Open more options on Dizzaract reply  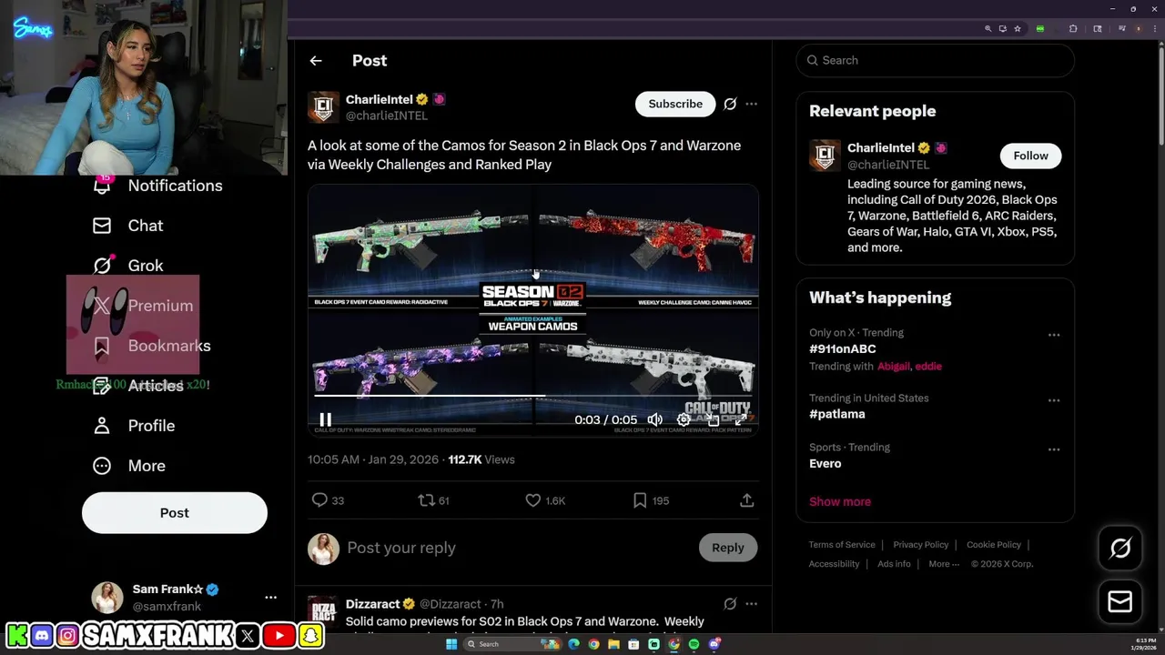(x=751, y=604)
